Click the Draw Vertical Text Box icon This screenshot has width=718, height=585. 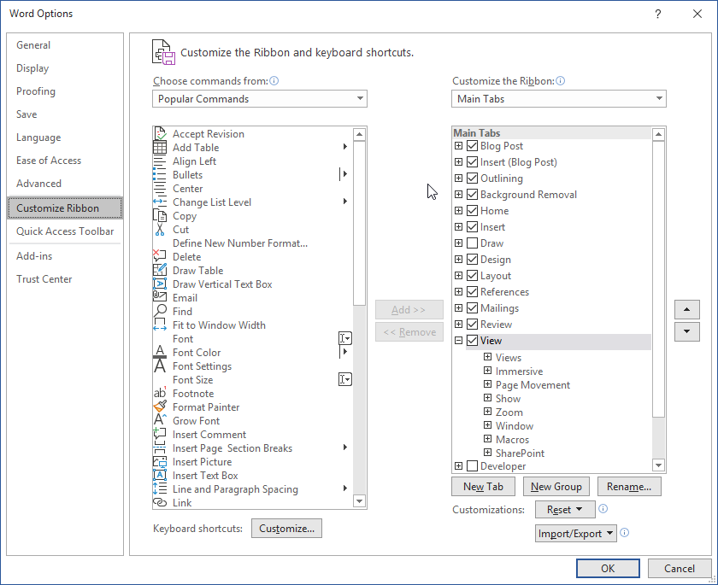point(160,284)
